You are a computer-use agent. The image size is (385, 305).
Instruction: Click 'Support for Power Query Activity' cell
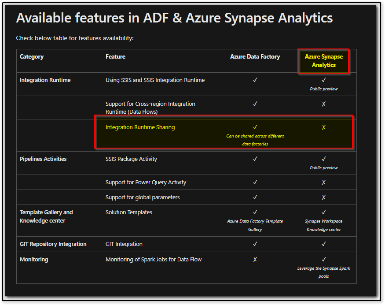pyautogui.click(x=146, y=182)
